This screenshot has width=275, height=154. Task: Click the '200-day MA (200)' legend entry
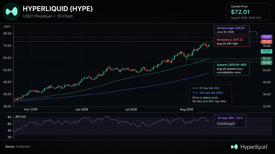coord(208,93)
